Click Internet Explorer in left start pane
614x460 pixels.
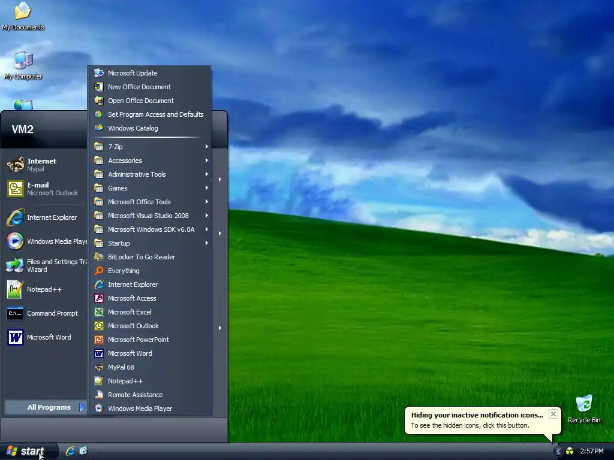(45, 217)
